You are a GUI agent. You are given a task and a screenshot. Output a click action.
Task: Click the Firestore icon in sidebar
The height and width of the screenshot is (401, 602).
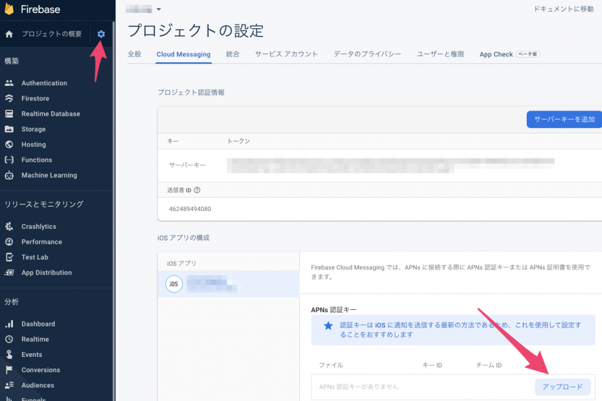coord(9,98)
